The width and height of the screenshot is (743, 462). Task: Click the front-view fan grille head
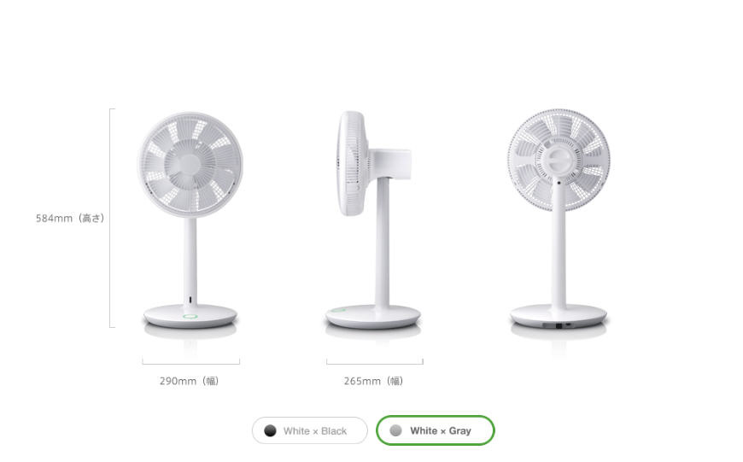[190, 165]
